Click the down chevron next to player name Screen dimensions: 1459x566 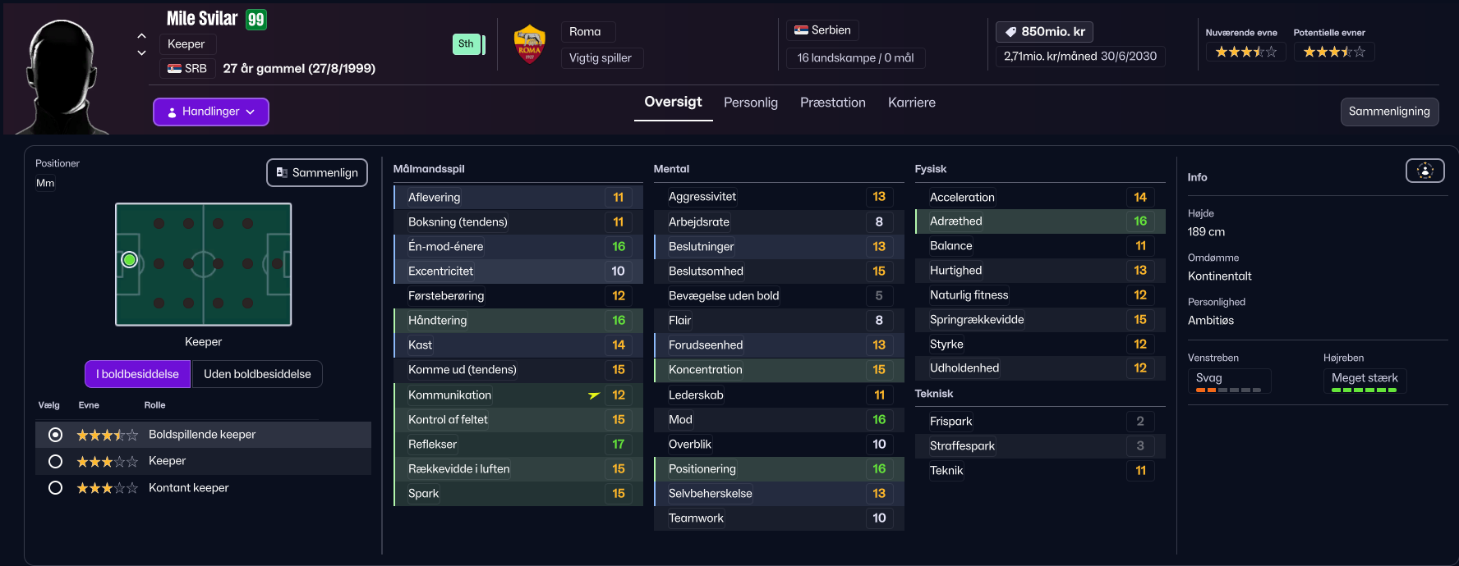click(x=141, y=52)
